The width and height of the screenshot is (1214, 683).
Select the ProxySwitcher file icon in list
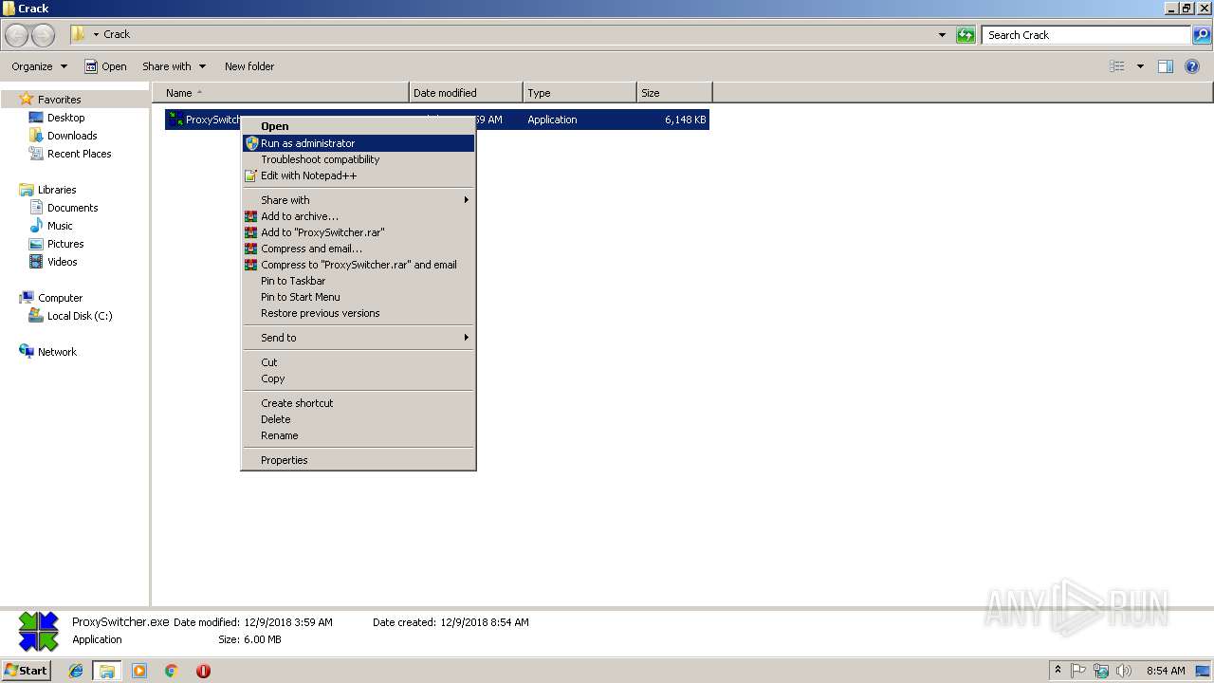pyautogui.click(x=175, y=120)
